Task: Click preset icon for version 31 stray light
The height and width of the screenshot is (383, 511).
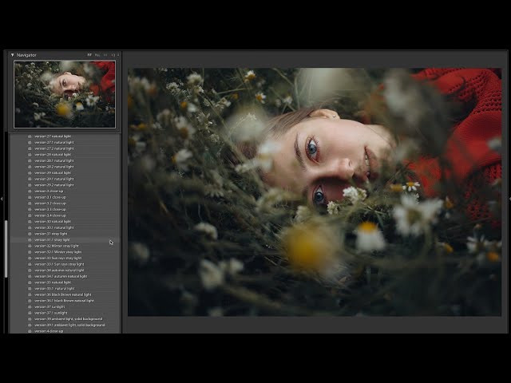Action: click(x=30, y=234)
